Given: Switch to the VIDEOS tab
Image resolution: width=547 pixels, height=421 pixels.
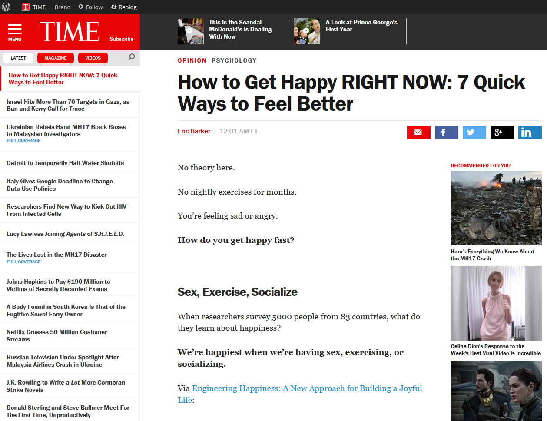Looking at the screenshot, I should (93, 58).
